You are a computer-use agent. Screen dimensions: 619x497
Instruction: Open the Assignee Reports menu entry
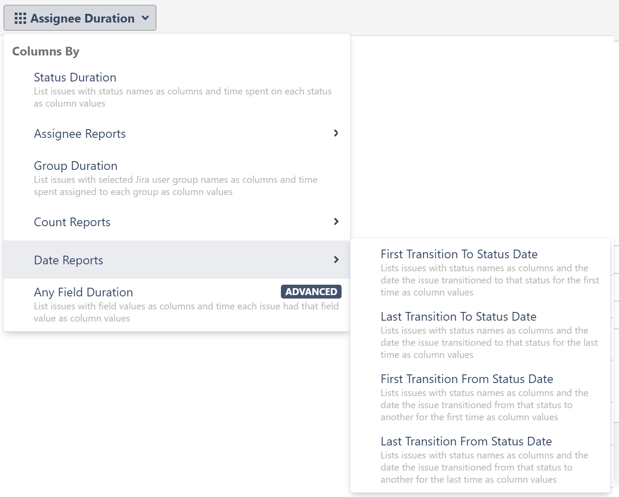[x=79, y=133]
